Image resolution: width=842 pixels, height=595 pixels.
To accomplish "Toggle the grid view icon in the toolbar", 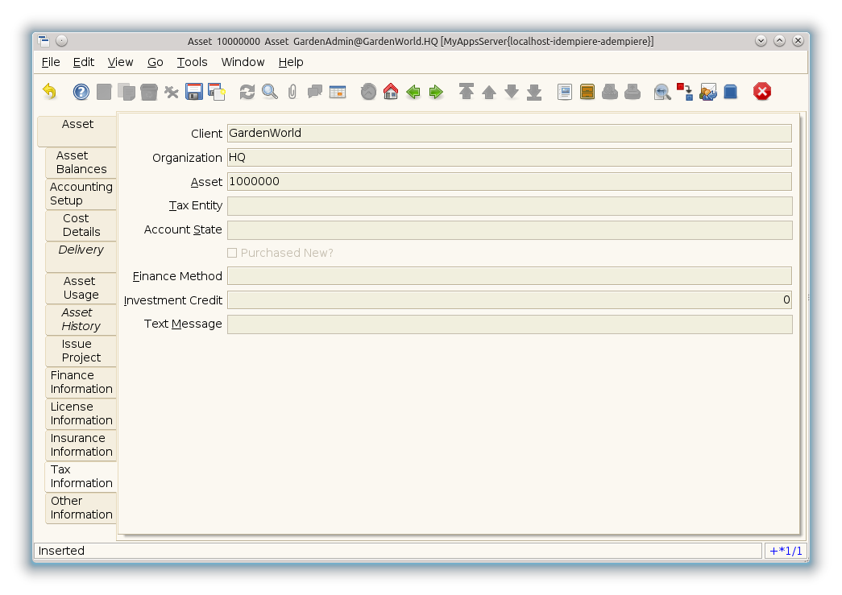I will (338, 92).
